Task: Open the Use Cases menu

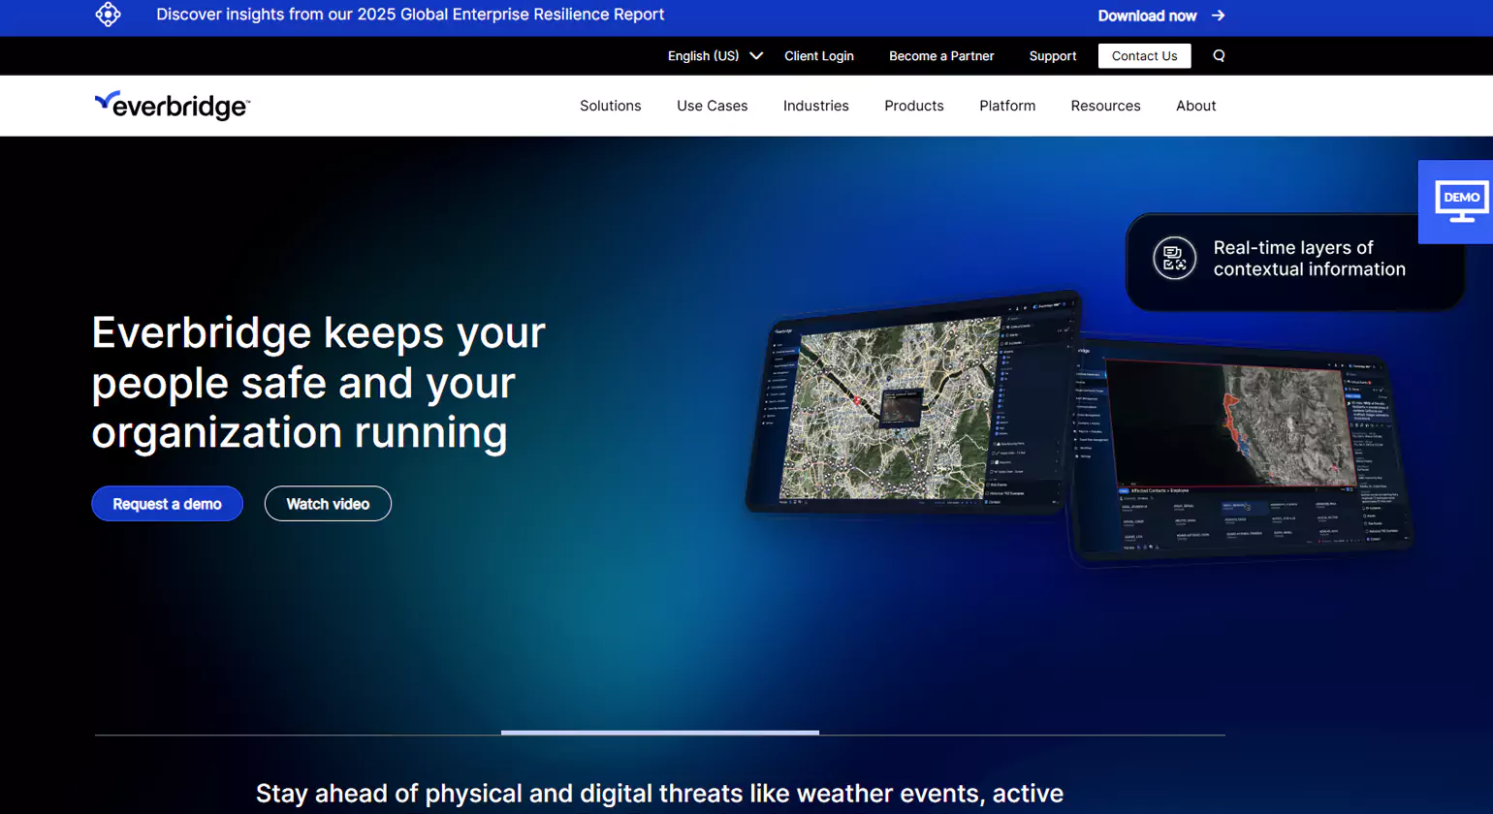Action: (712, 106)
